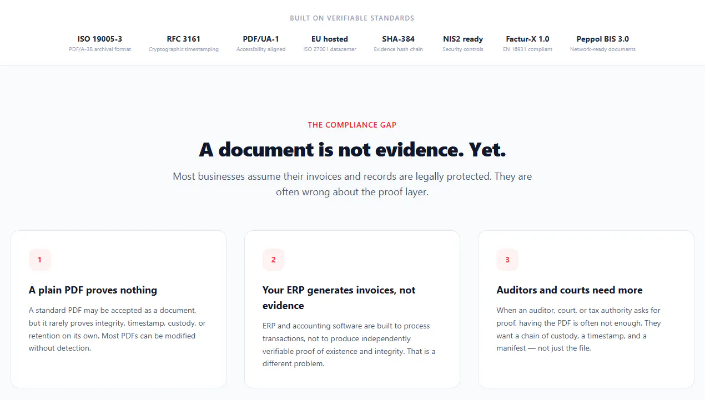The height and width of the screenshot is (400, 705).
Task: Click the number 2 badge icon
Action: pos(273,260)
